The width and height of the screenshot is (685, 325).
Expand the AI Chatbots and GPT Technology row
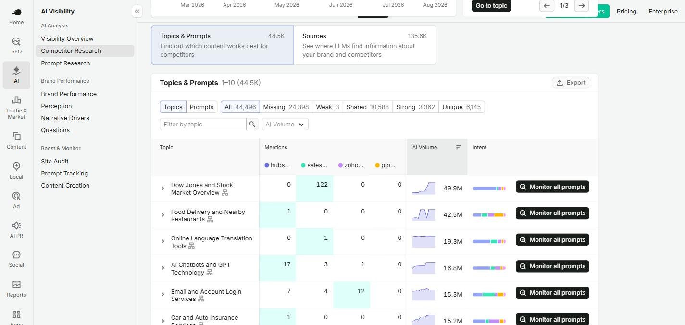[163, 268]
